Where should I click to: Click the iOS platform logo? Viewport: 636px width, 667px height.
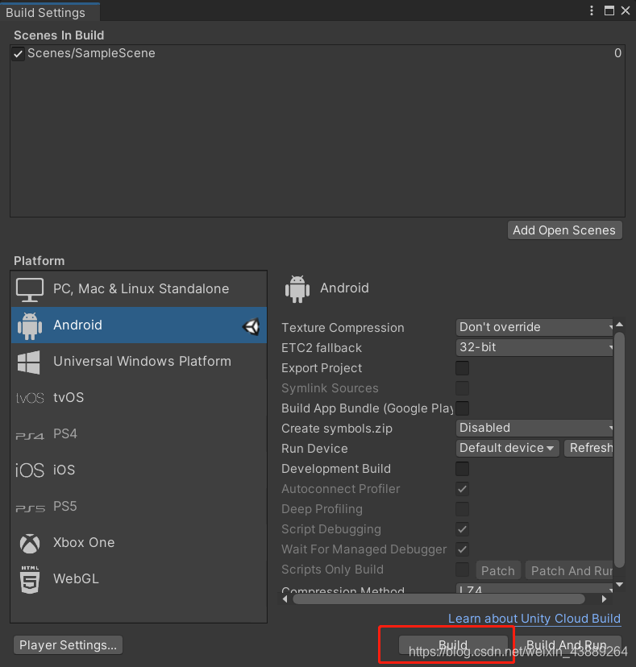(30, 470)
